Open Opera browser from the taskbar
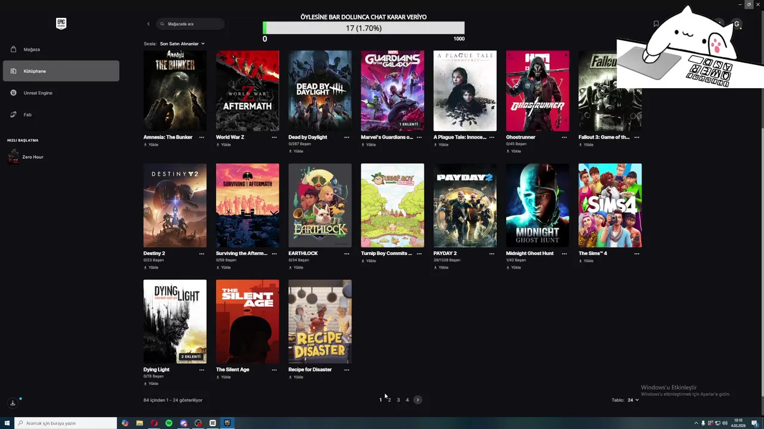The image size is (764, 429). coord(154,423)
